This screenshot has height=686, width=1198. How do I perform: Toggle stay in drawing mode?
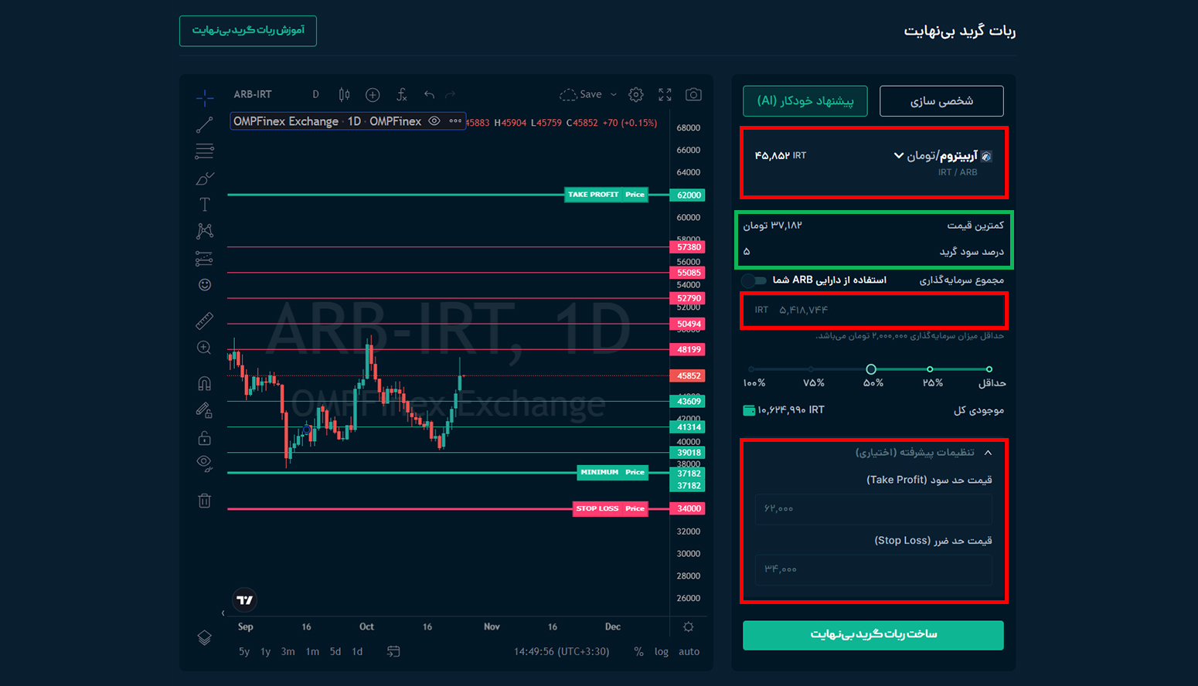(x=204, y=410)
